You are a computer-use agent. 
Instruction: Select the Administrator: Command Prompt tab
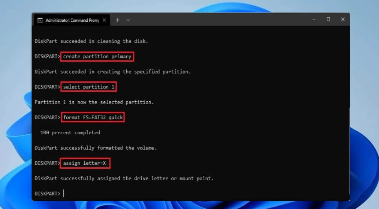pos(72,20)
